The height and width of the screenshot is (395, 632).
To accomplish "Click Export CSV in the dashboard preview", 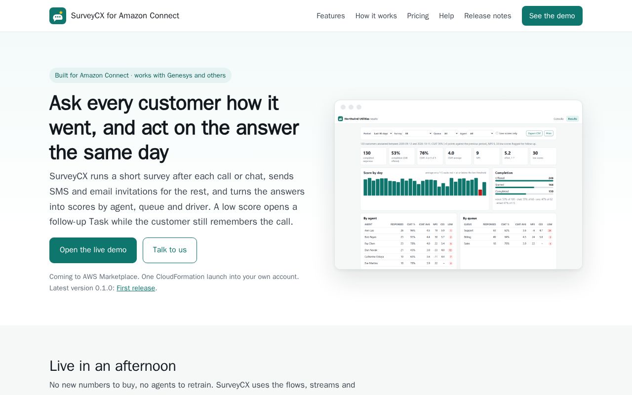I will [534, 133].
